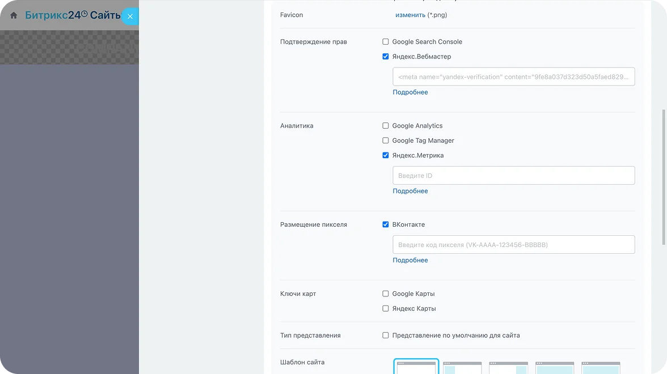Click the VK pixel code input field

click(x=513, y=245)
